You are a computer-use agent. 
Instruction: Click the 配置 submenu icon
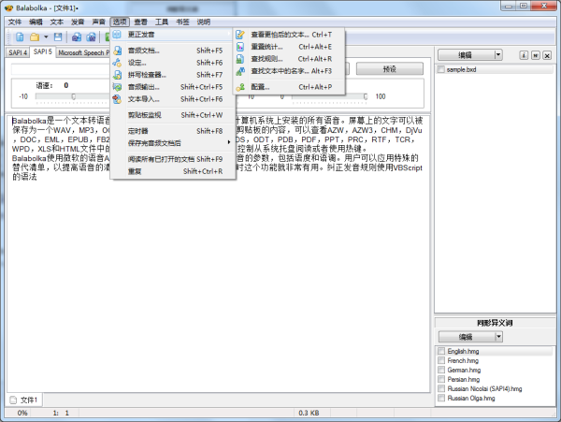click(x=240, y=85)
